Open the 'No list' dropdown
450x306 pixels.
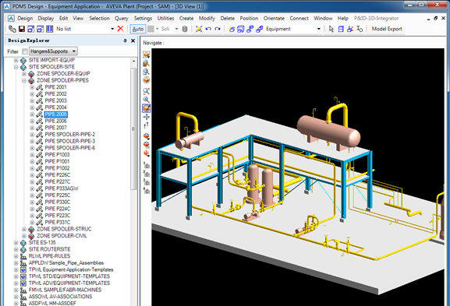112,29
